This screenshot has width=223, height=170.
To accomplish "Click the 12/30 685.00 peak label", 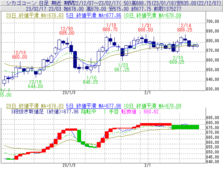I will pos(67,31).
